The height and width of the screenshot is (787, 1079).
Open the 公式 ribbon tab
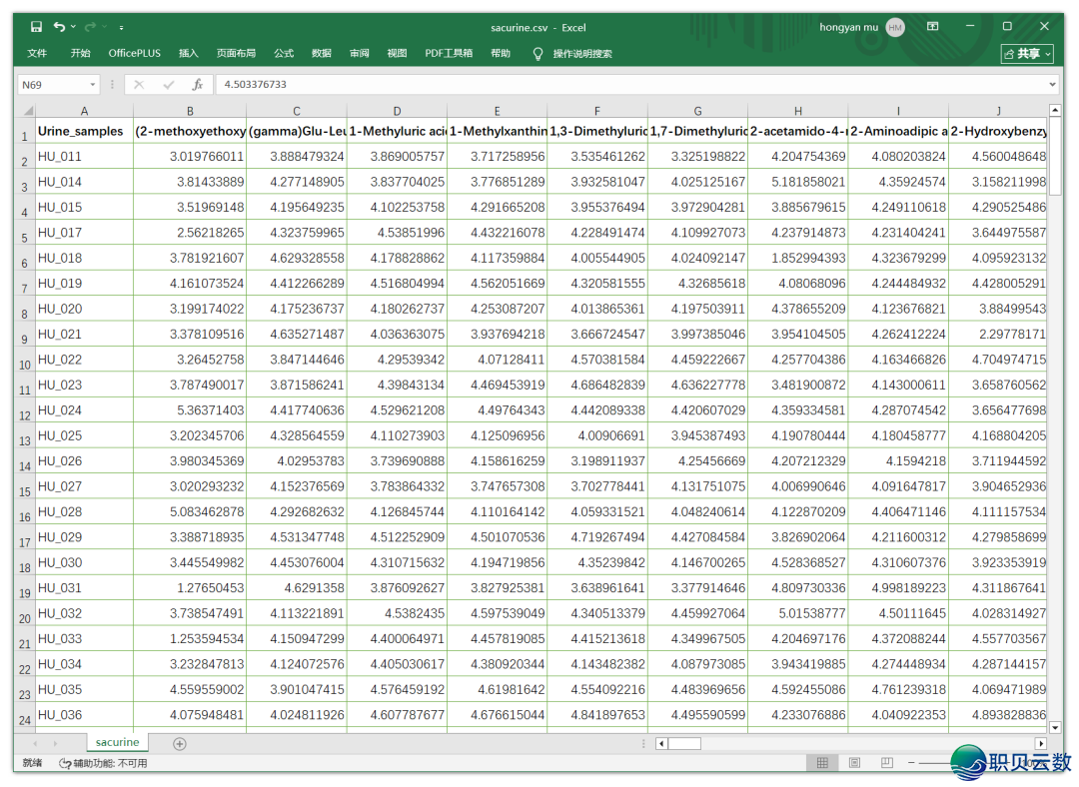coord(284,53)
